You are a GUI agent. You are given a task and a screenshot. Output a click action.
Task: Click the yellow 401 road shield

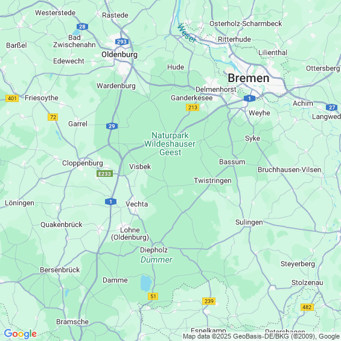[x=12, y=98]
